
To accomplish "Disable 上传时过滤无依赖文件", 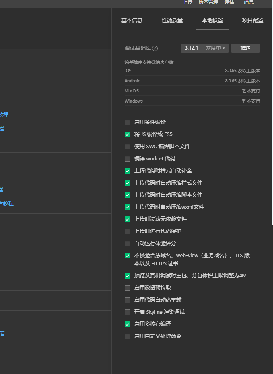I will click(x=127, y=219).
